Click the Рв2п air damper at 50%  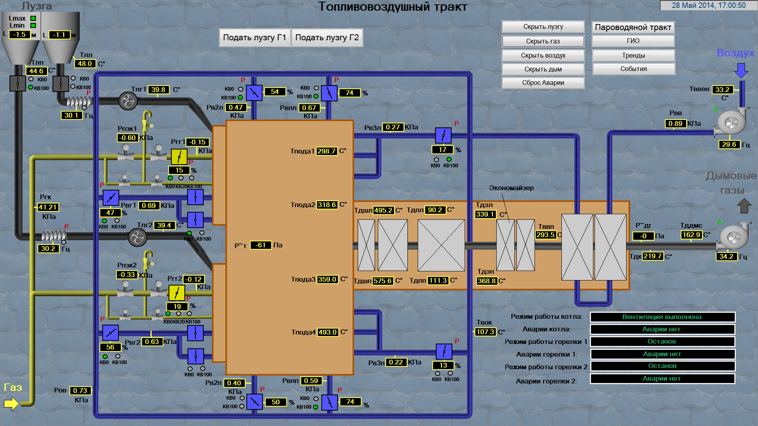click(254, 402)
